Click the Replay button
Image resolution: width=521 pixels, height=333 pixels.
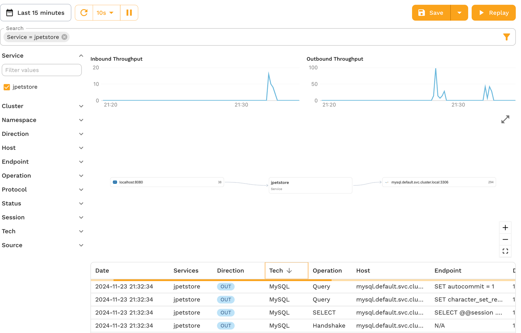493,13
